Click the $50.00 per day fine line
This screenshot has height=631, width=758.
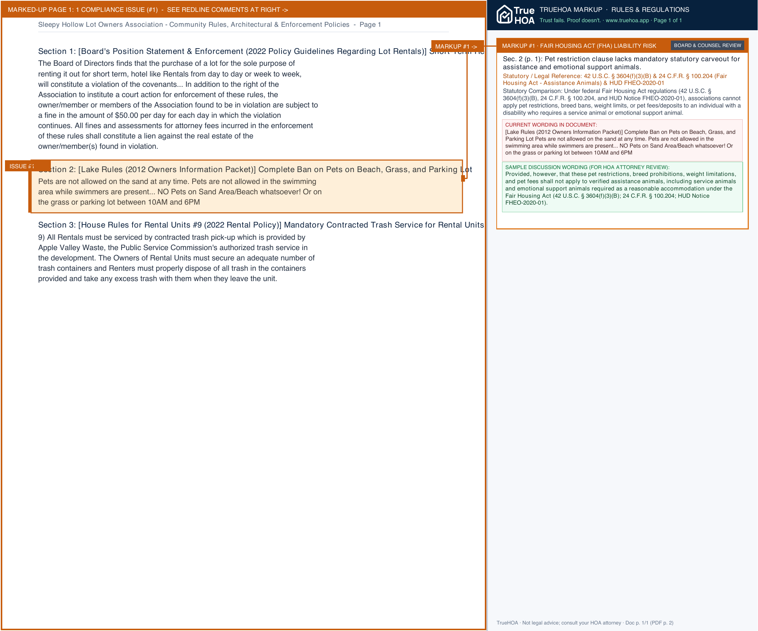pos(160,115)
